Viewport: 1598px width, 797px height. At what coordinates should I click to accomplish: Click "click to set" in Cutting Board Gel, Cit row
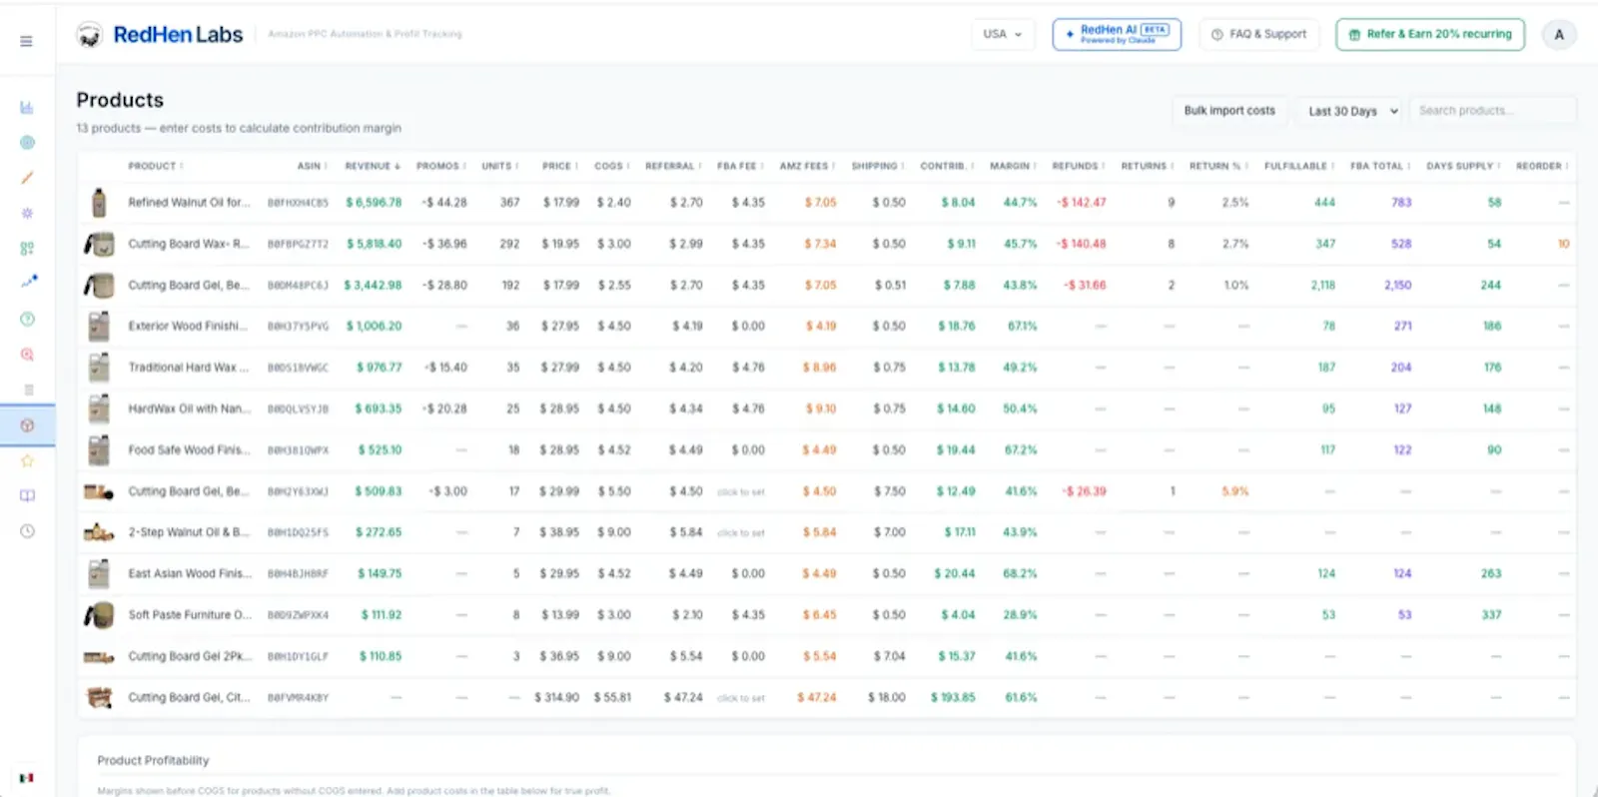click(740, 698)
